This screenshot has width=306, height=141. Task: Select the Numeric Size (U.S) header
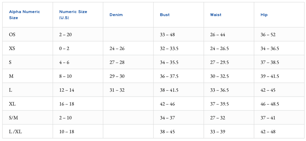tap(73, 15)
